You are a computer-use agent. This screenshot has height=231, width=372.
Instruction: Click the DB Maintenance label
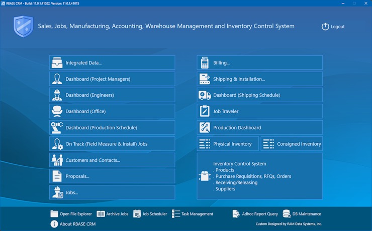(x=307, y=214)
